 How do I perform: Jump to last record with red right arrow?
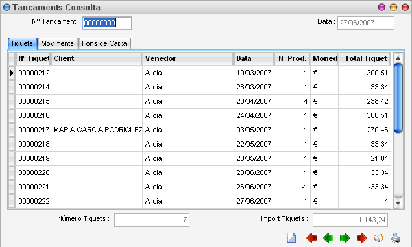[361, 238]
